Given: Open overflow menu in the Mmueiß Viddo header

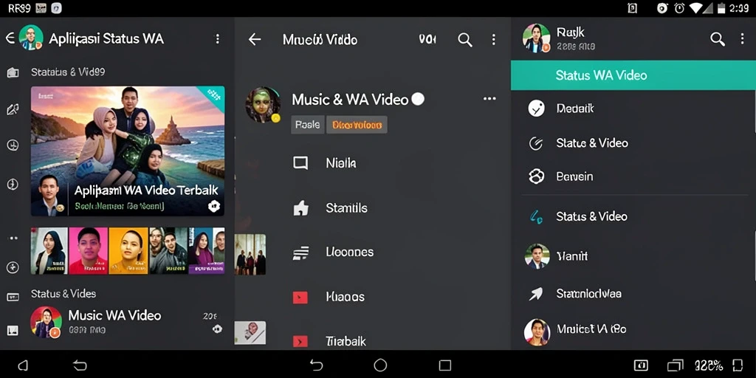Looking at the screenshot, I should [493, 40].
